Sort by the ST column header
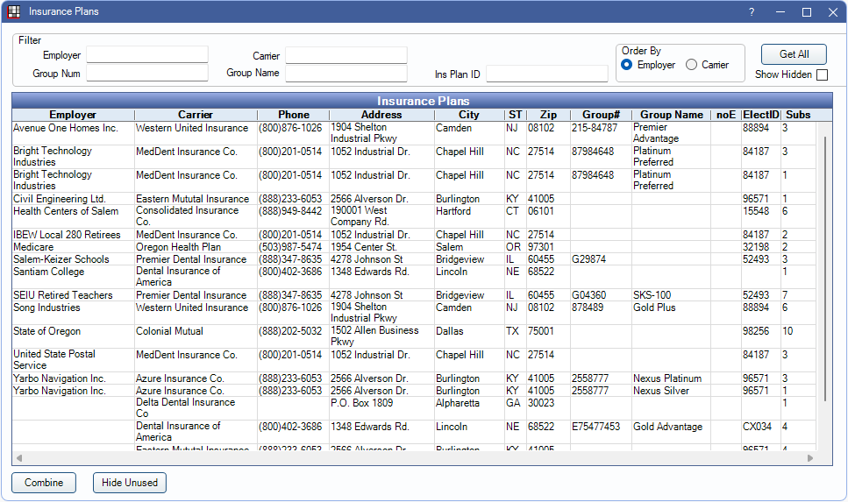Image resolution: width=848 pixels, height=502 pixels. (516, 115)
